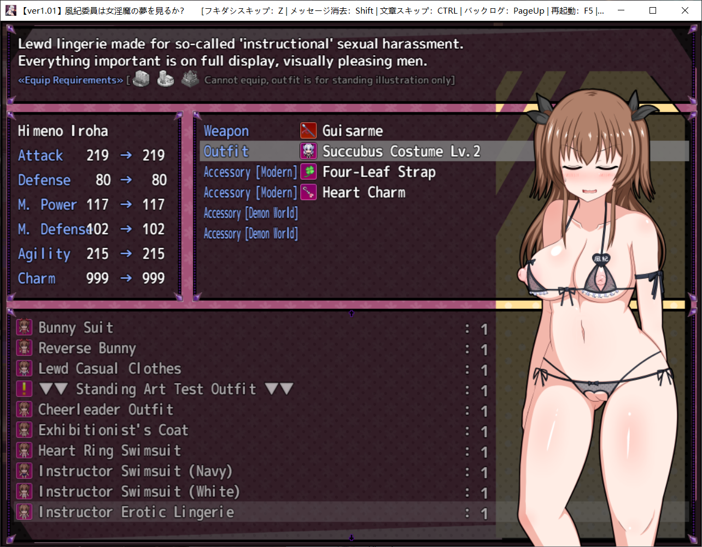
Task: Click the Guisarme weapon name
Action: pyautogui.click(x=353, y=131)
